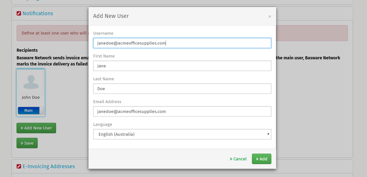This screenshot has height=177, width=367.
Task: Open the E-Invoicing Addresses section heading
Action: (49, 167)
